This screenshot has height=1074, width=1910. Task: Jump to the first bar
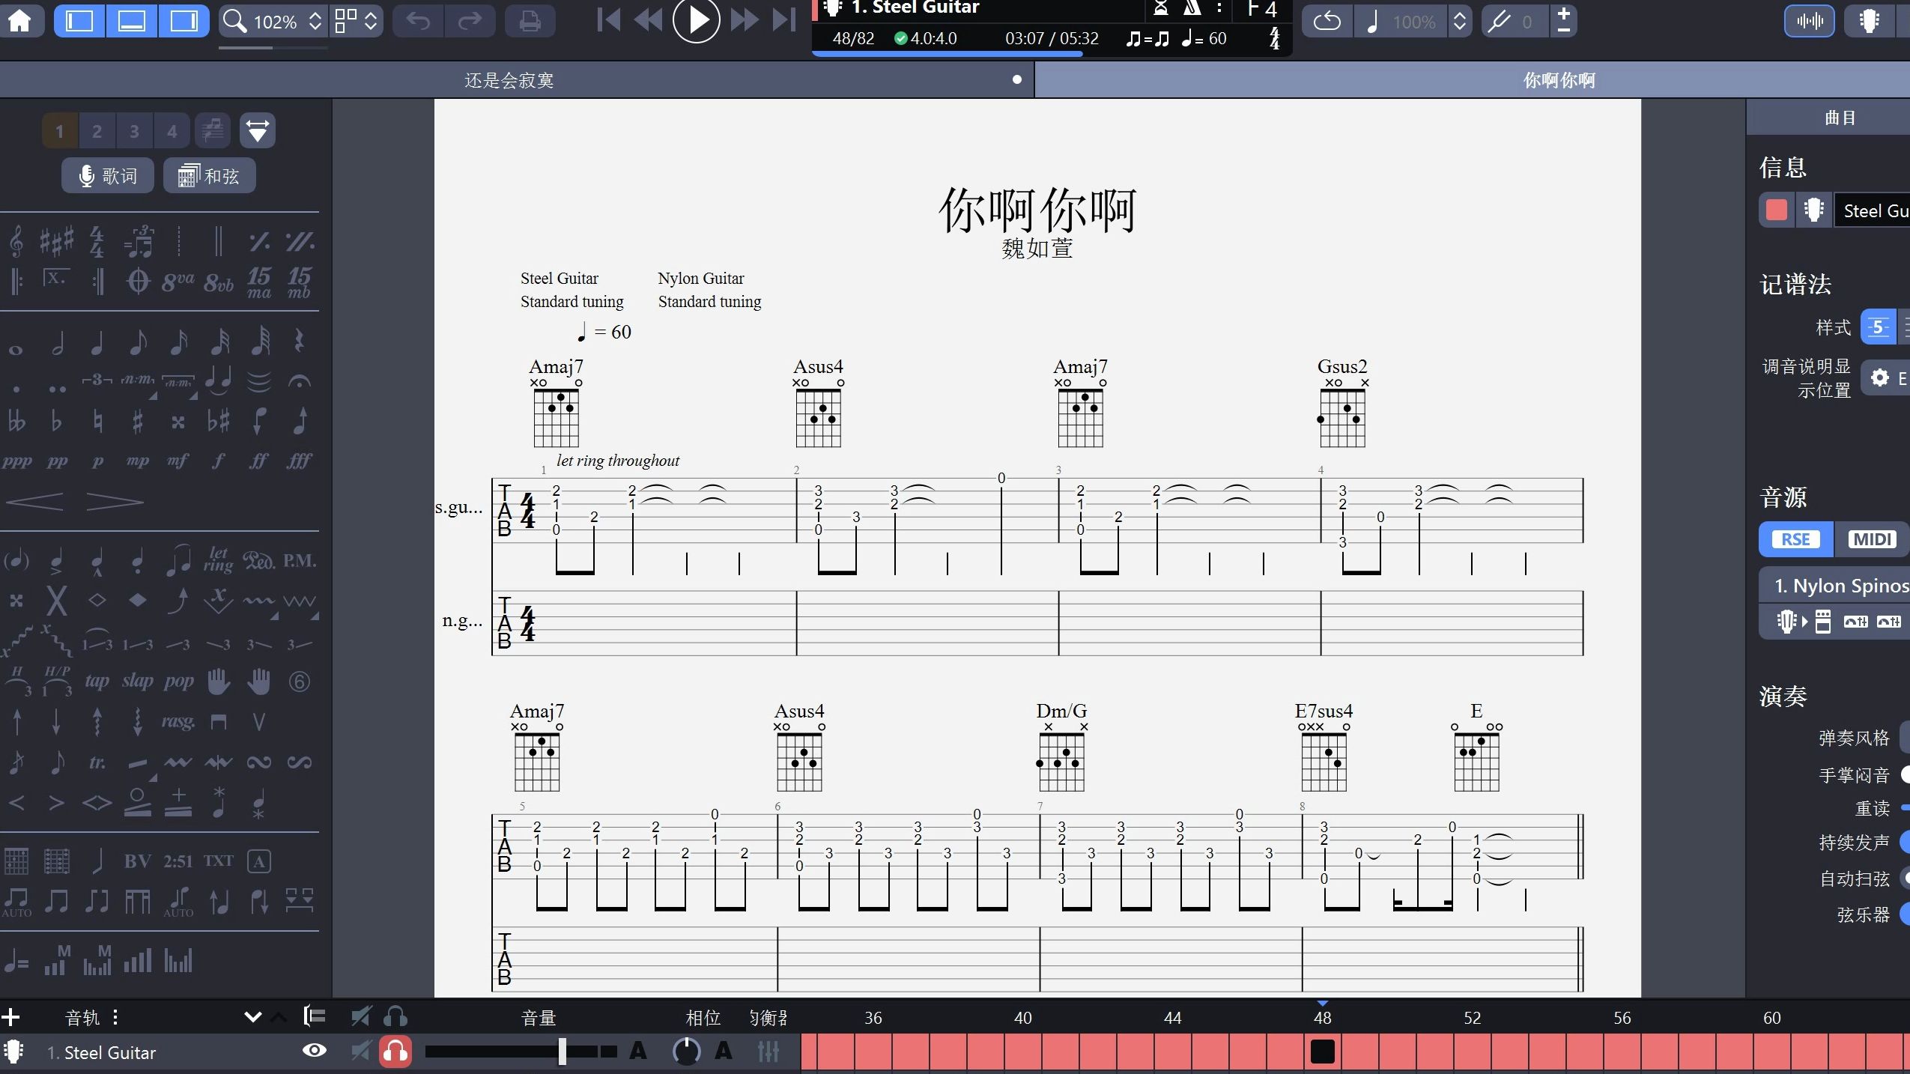tap(609, 19)
